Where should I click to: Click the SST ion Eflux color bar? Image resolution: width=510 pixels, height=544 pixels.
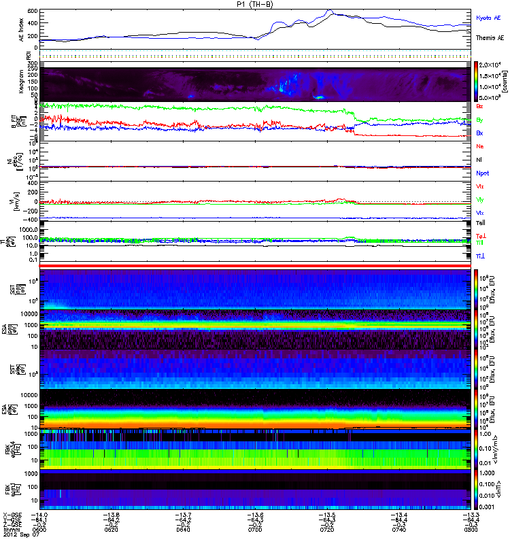tap(475, 290)
